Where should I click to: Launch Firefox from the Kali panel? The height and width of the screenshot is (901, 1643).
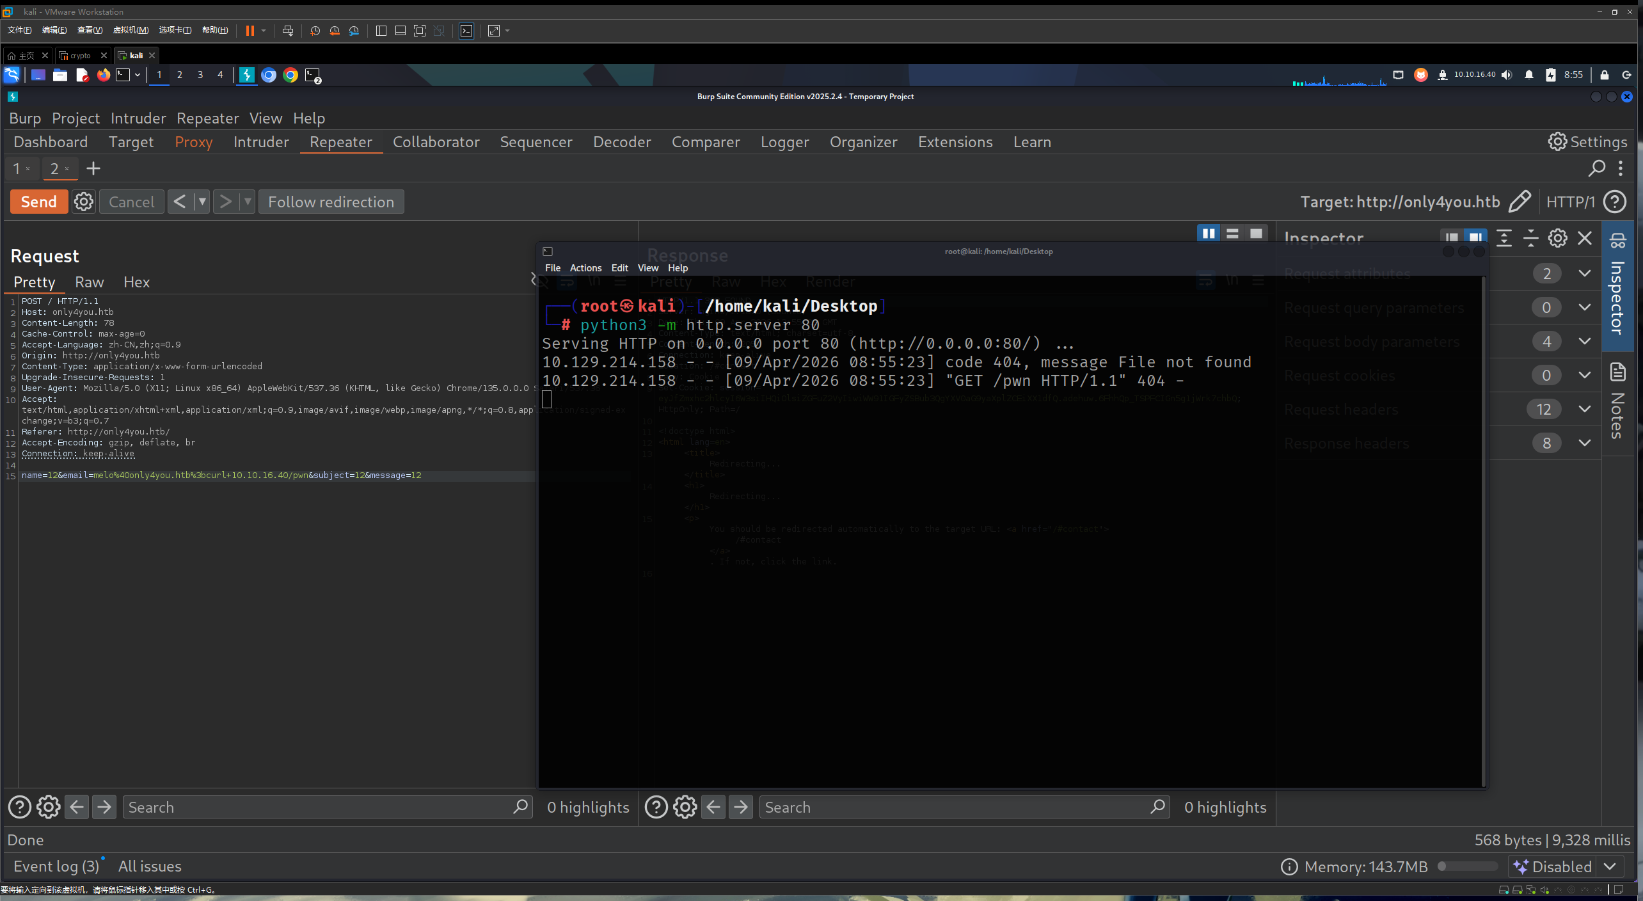tap(103, 75)
